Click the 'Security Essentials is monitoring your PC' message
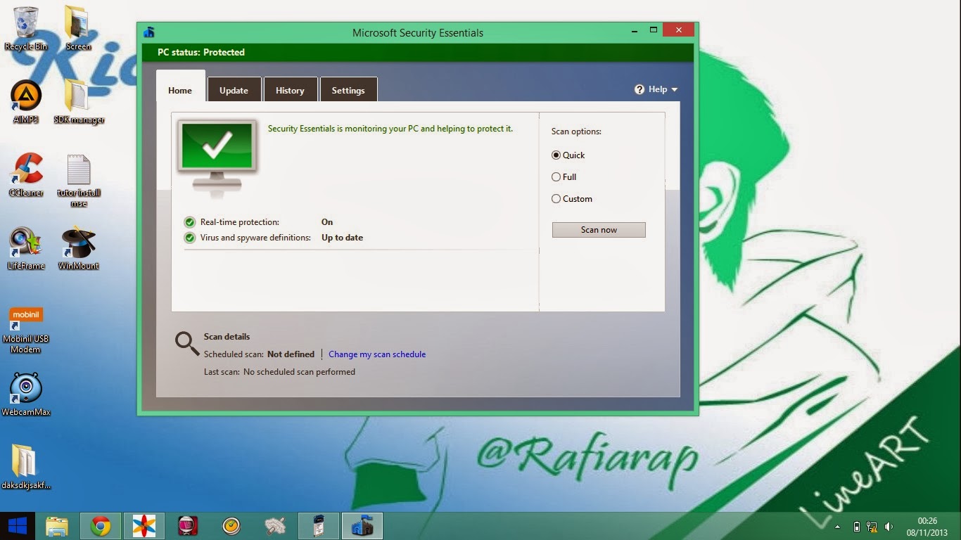The width and height of the screenshot is (961, 540). coord(390,129)
